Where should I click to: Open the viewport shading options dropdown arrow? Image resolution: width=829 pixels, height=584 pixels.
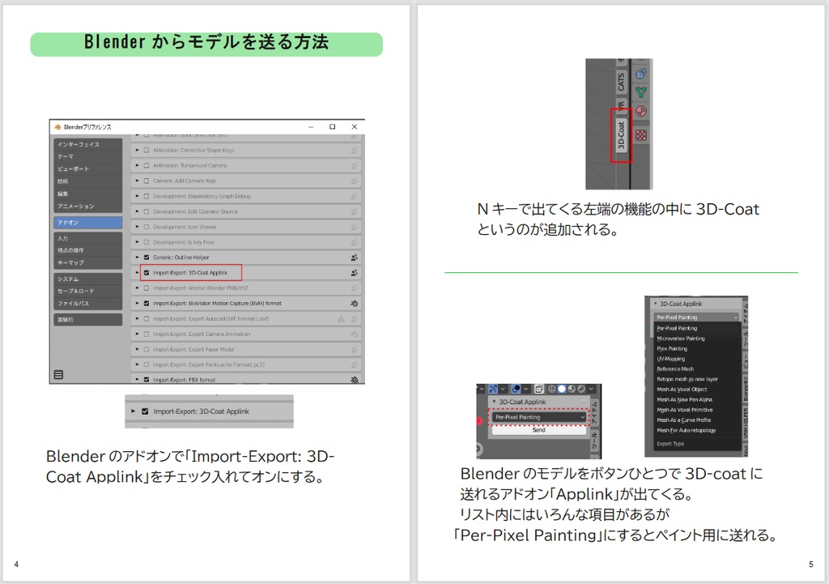tap(591, 389)
